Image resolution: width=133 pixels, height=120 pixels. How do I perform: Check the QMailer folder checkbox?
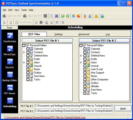pos(85,86)
